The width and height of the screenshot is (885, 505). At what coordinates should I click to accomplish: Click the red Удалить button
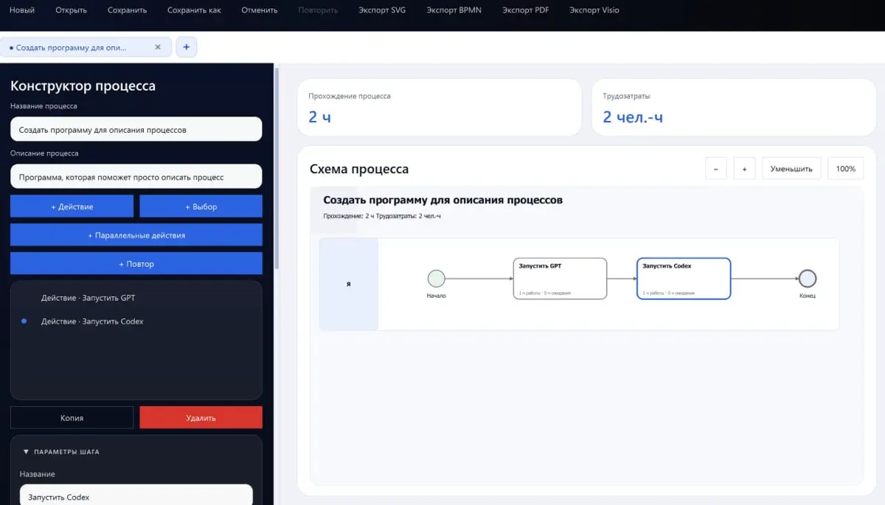pos(201,417)
